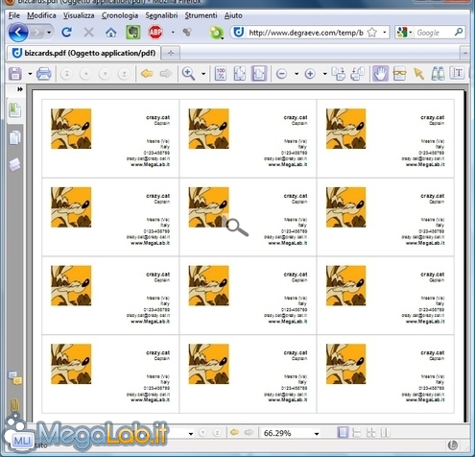Go to Firefox home page
The width and height of the screenshot is (475, 457).
111,33
